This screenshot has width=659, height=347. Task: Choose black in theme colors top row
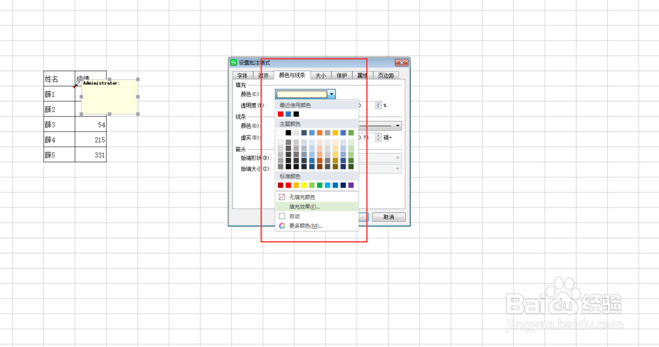point(289,133)
